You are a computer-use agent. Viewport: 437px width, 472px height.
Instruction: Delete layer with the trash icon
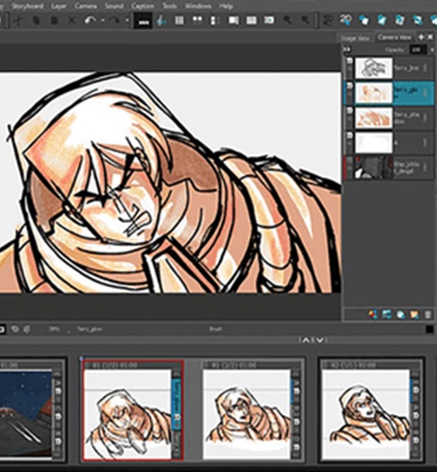(427, 315)
